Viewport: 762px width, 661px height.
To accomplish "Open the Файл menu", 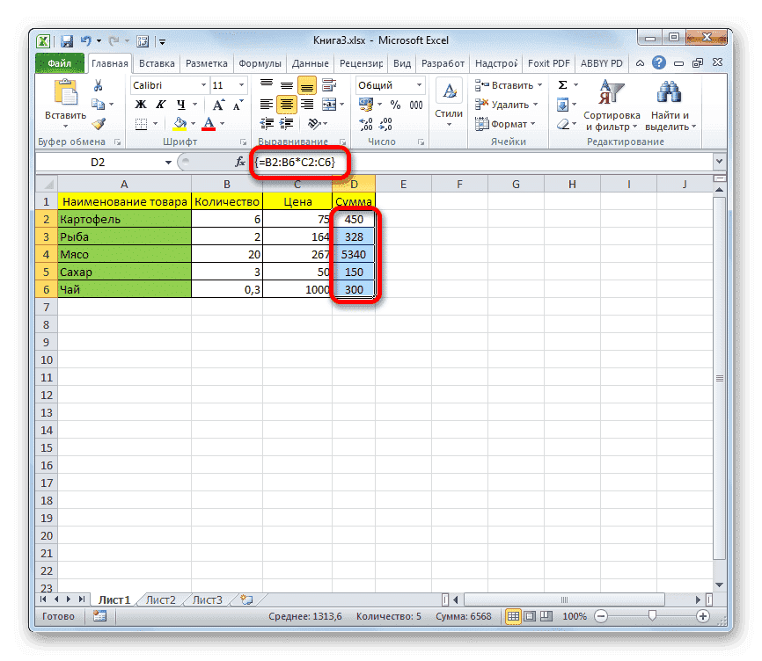I will [x=59, y=62].
